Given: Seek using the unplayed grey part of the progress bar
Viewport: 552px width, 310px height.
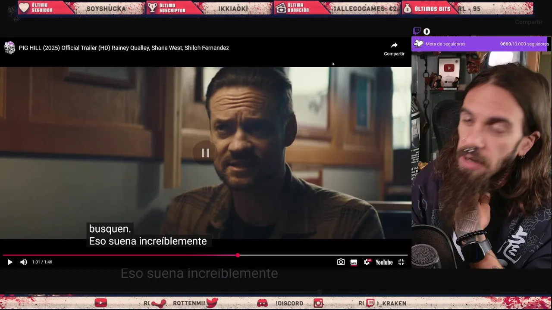Looking at the screenshot, I should tap(323, 255).
